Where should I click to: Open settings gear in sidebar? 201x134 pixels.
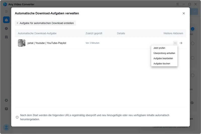coord(6,100)
